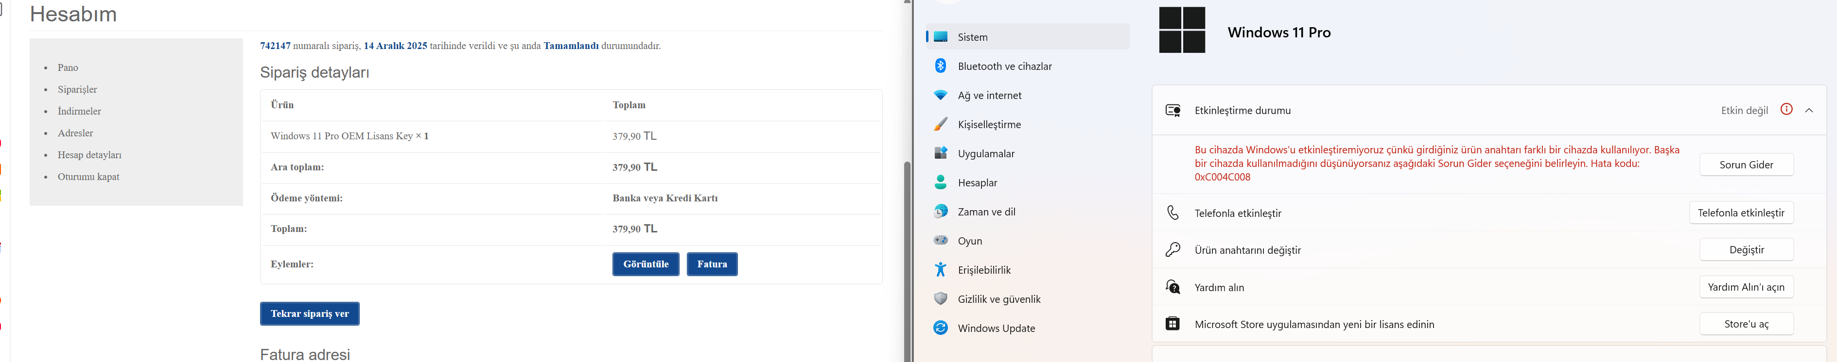Click the Store'u aç button
Viewport: 1837px width, 362px height.
(1747, 324)
